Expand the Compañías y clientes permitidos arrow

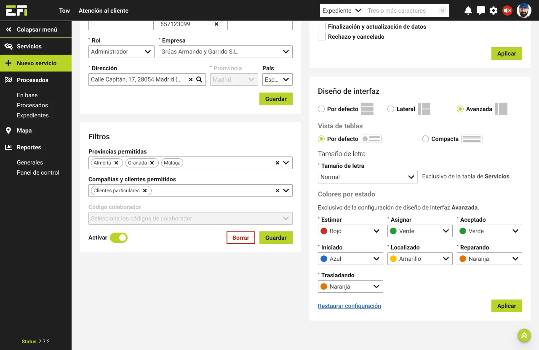click(286, 191)
